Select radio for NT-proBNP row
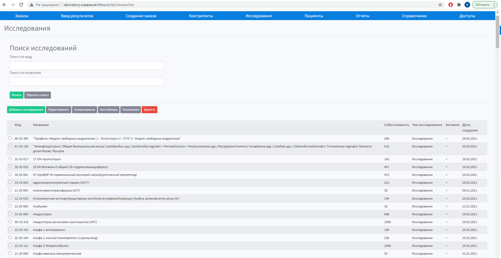 tap(10, 174)
